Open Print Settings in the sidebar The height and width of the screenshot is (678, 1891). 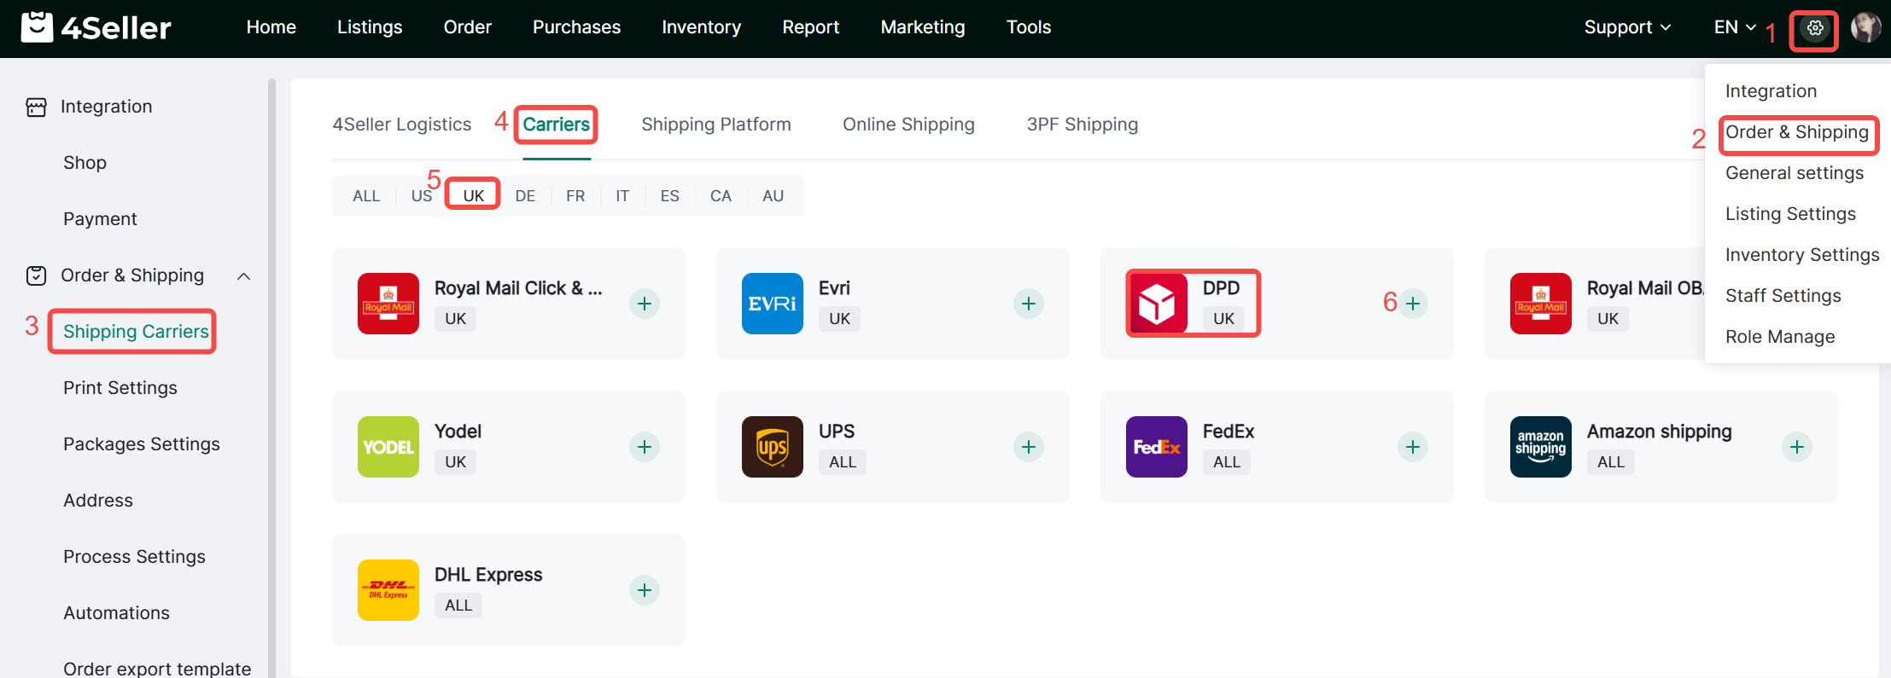click(x=120, y=388)
